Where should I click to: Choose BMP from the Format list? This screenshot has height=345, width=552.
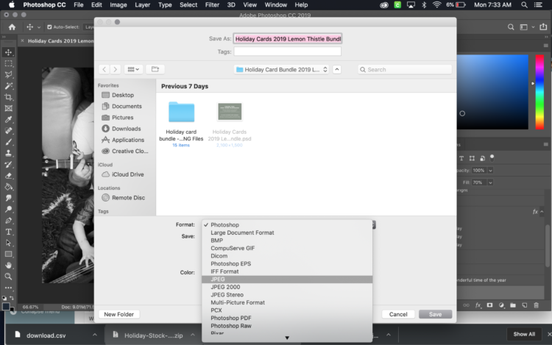point(287,241)
